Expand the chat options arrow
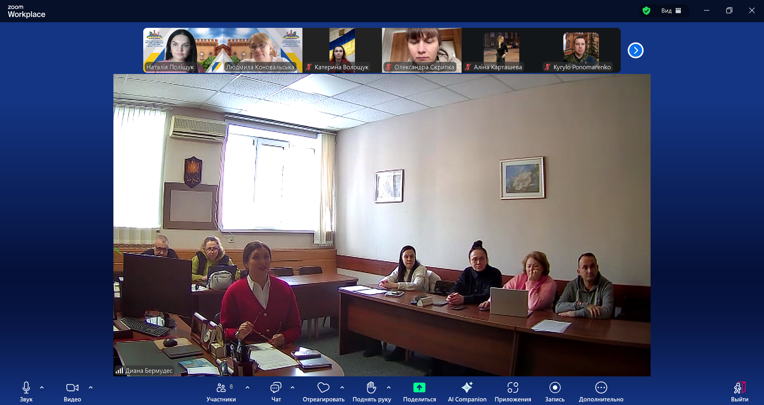Viewport: 764px width, 405px height. [x=292, y=387]
